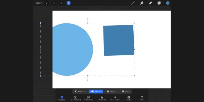Screen dimensions: 204x102
Task: Flip the selection horizontally
Action: coord(75,98)
